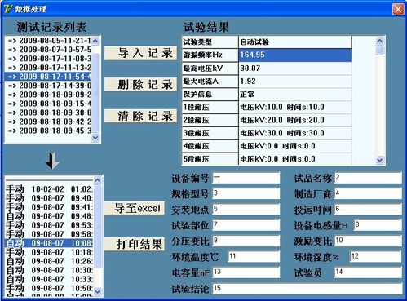Image resolution: width=407 pixels, height=301 pixels.
Task: Click the 试验结论 input field
Action: [307, 288]
